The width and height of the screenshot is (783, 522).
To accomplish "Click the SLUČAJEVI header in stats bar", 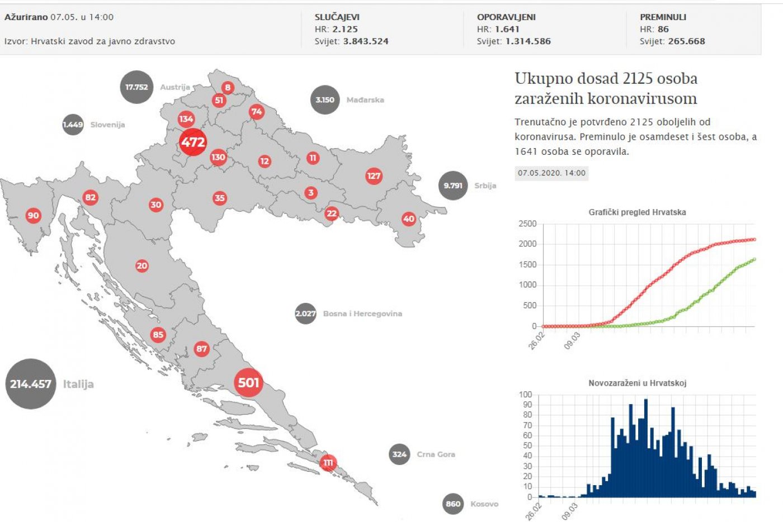I will coord(337,17).
